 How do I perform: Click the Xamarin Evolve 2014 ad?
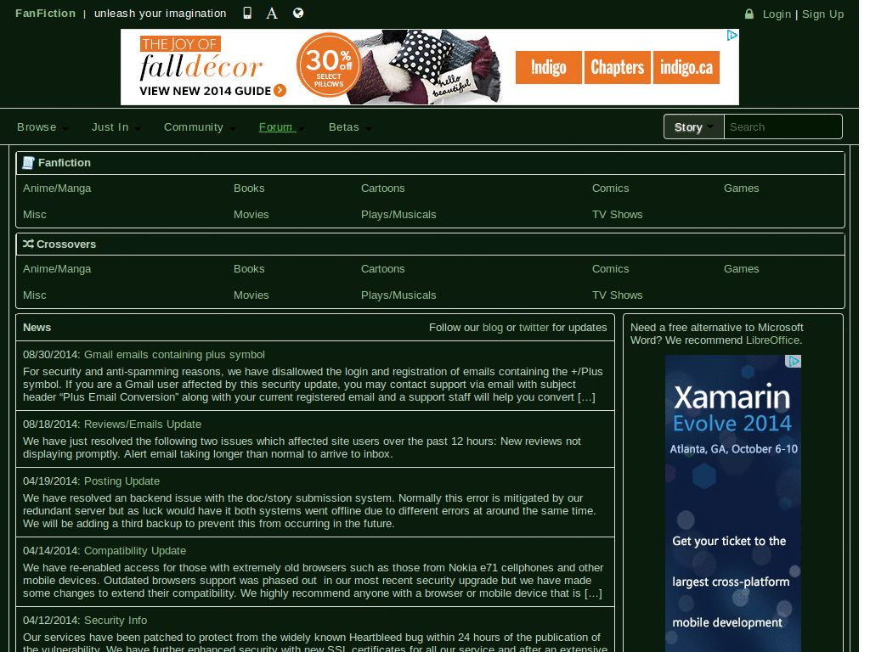click(x=733, y=503)
